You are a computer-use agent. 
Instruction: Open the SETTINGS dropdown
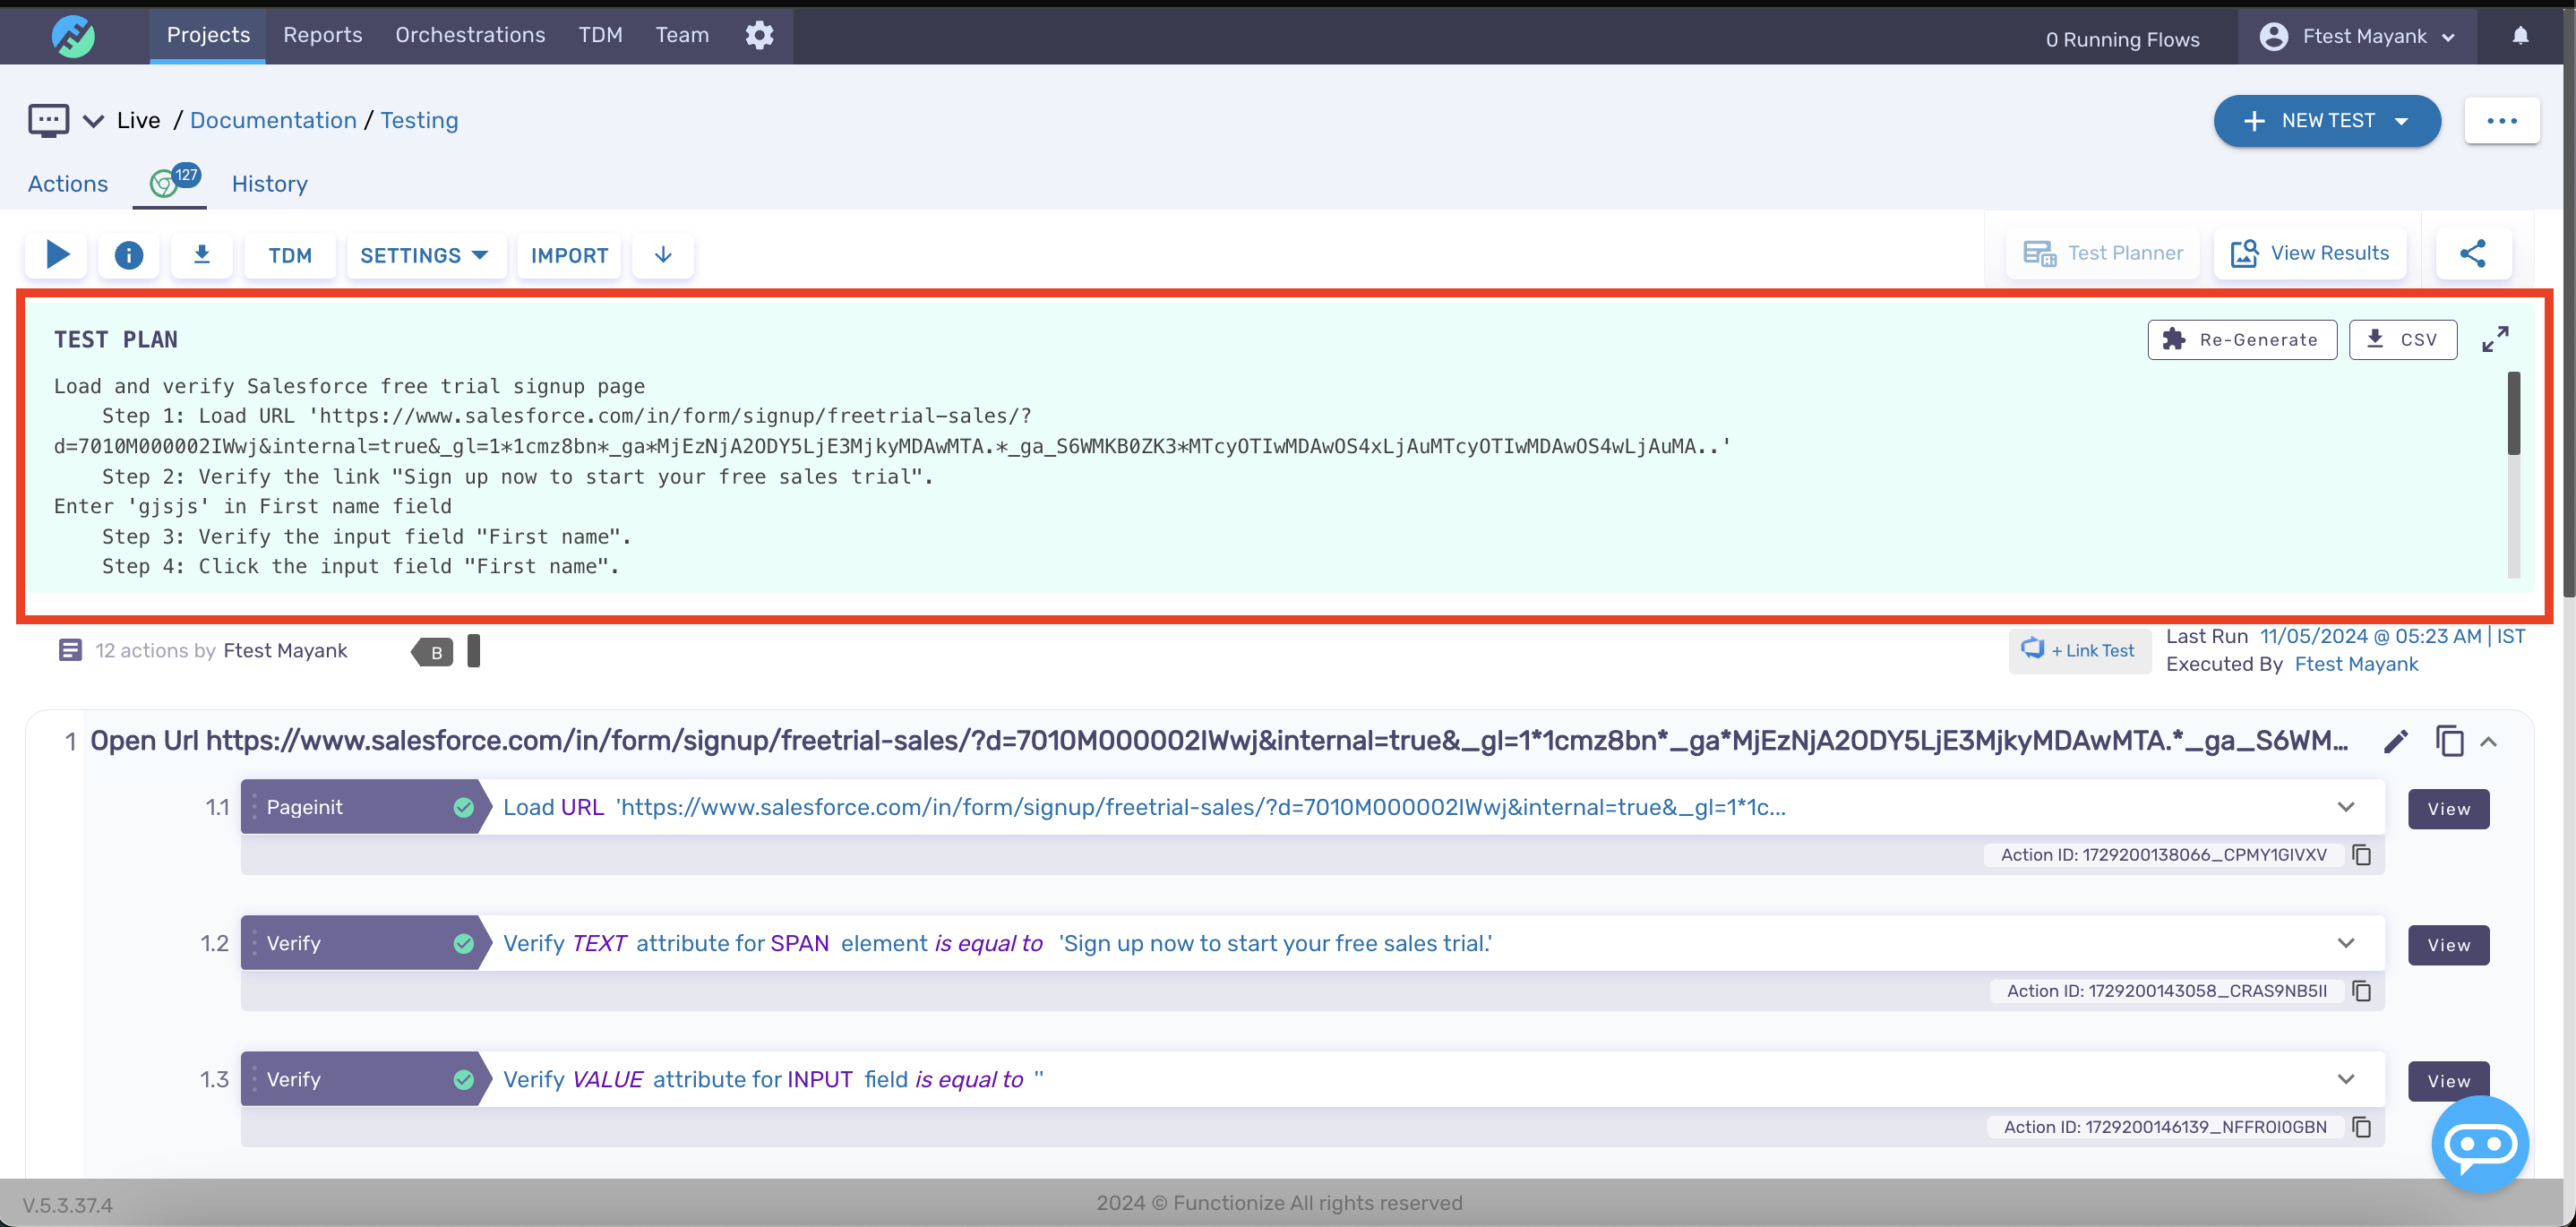click(425, 255)
